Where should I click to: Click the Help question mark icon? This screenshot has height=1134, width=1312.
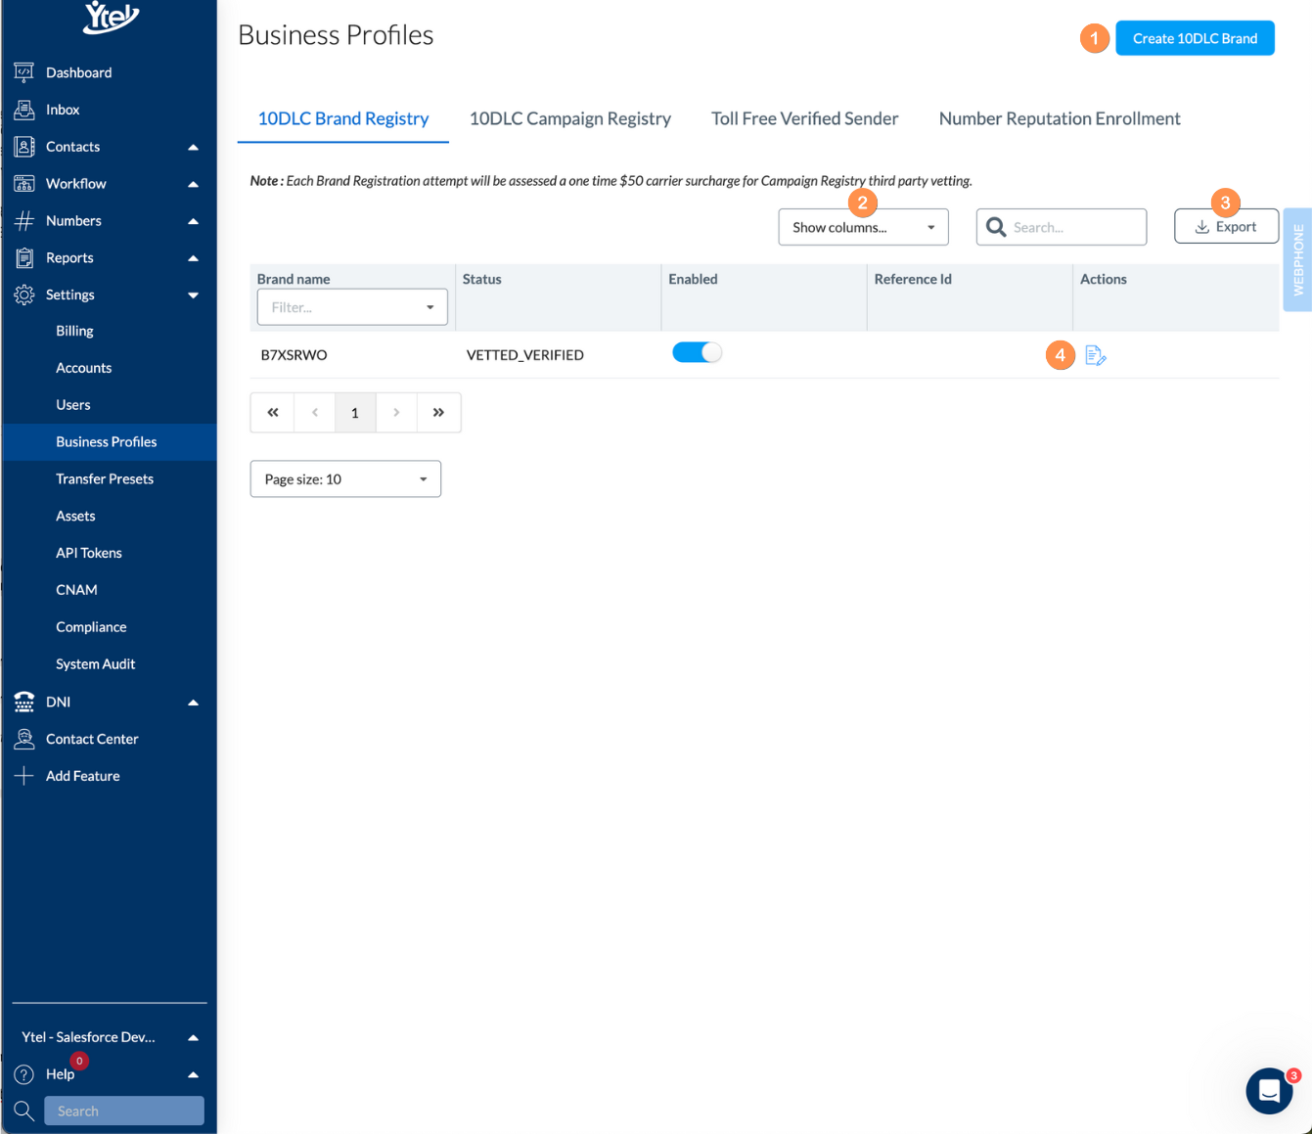coord(24,1074)
